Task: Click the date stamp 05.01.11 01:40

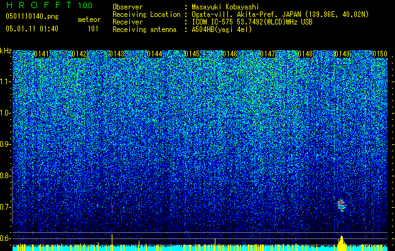Action: (32, 29)
